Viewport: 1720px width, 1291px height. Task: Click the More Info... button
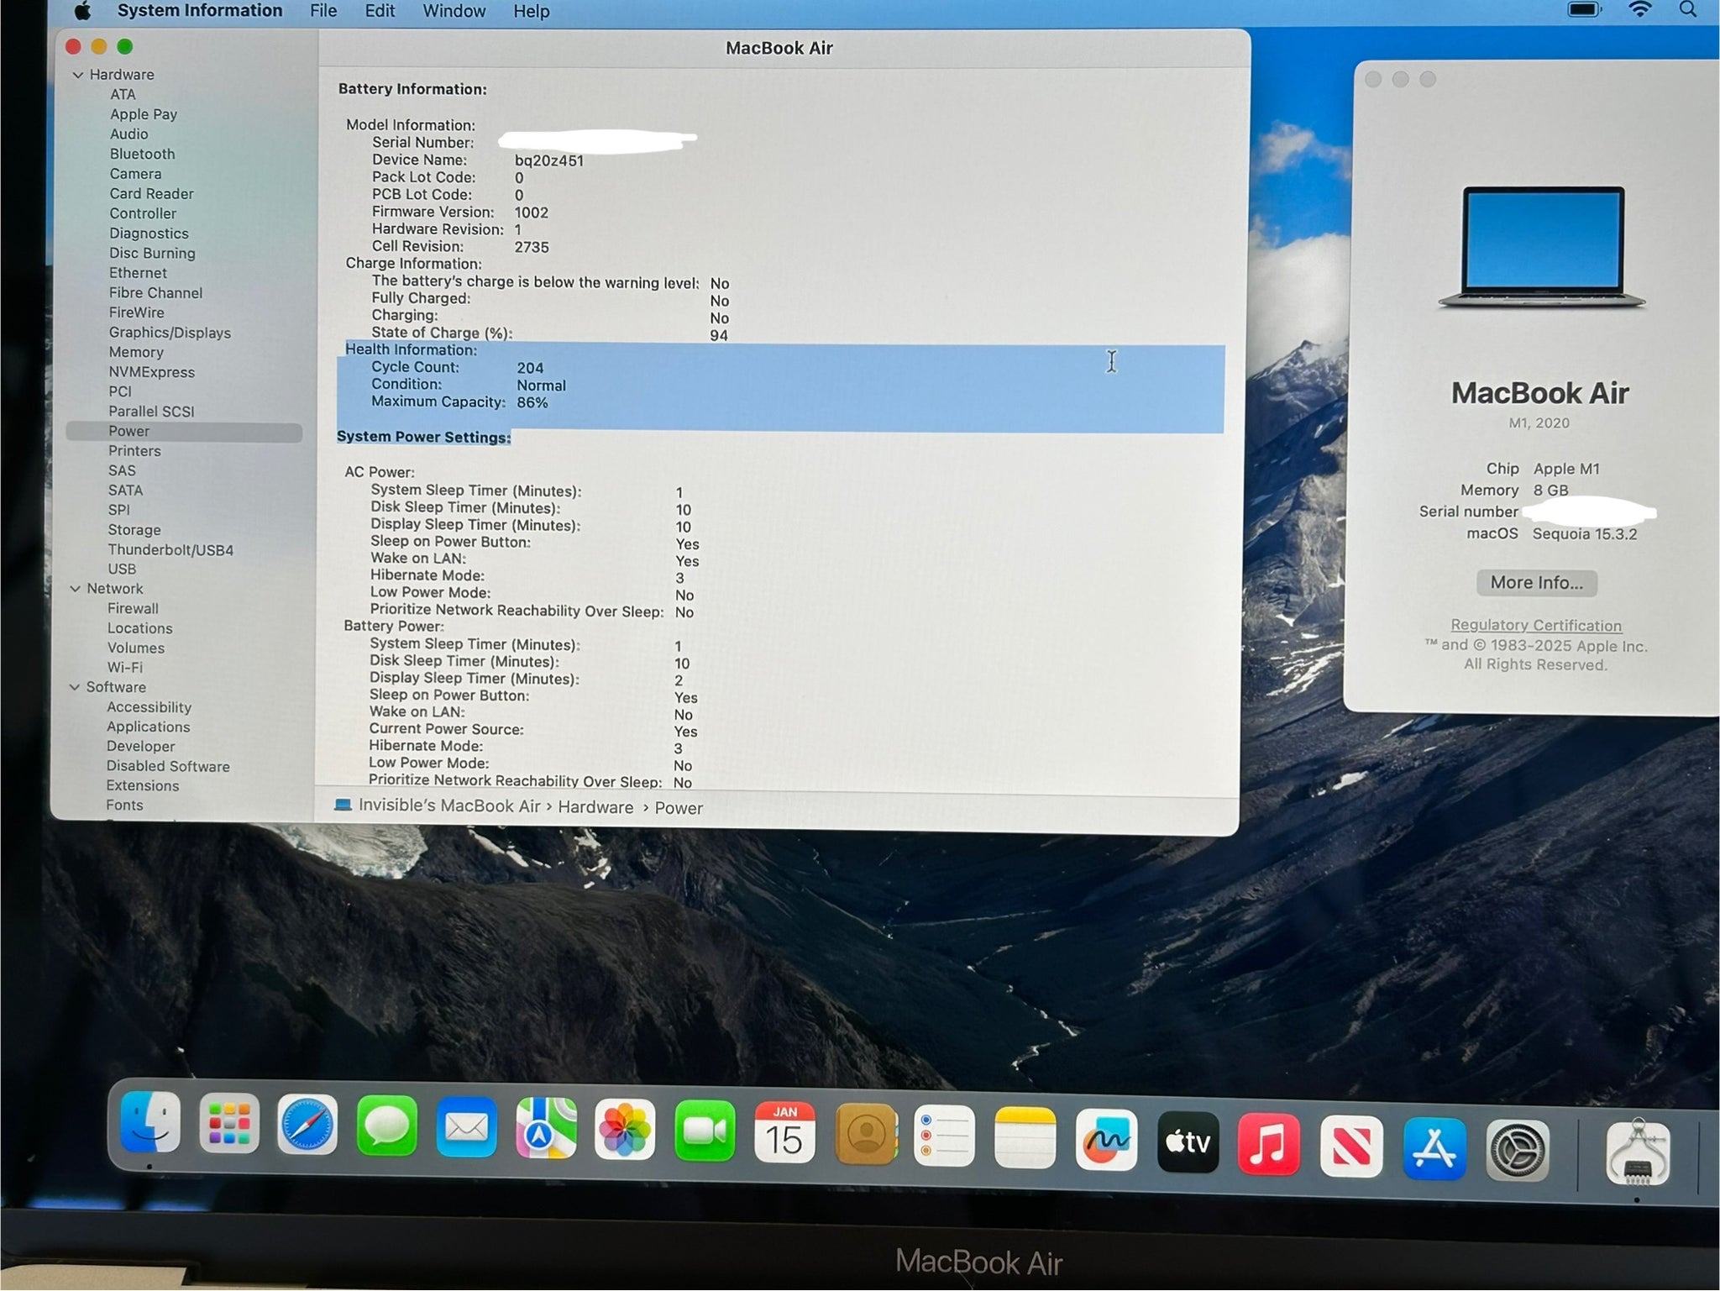[x=1536, y=583]
